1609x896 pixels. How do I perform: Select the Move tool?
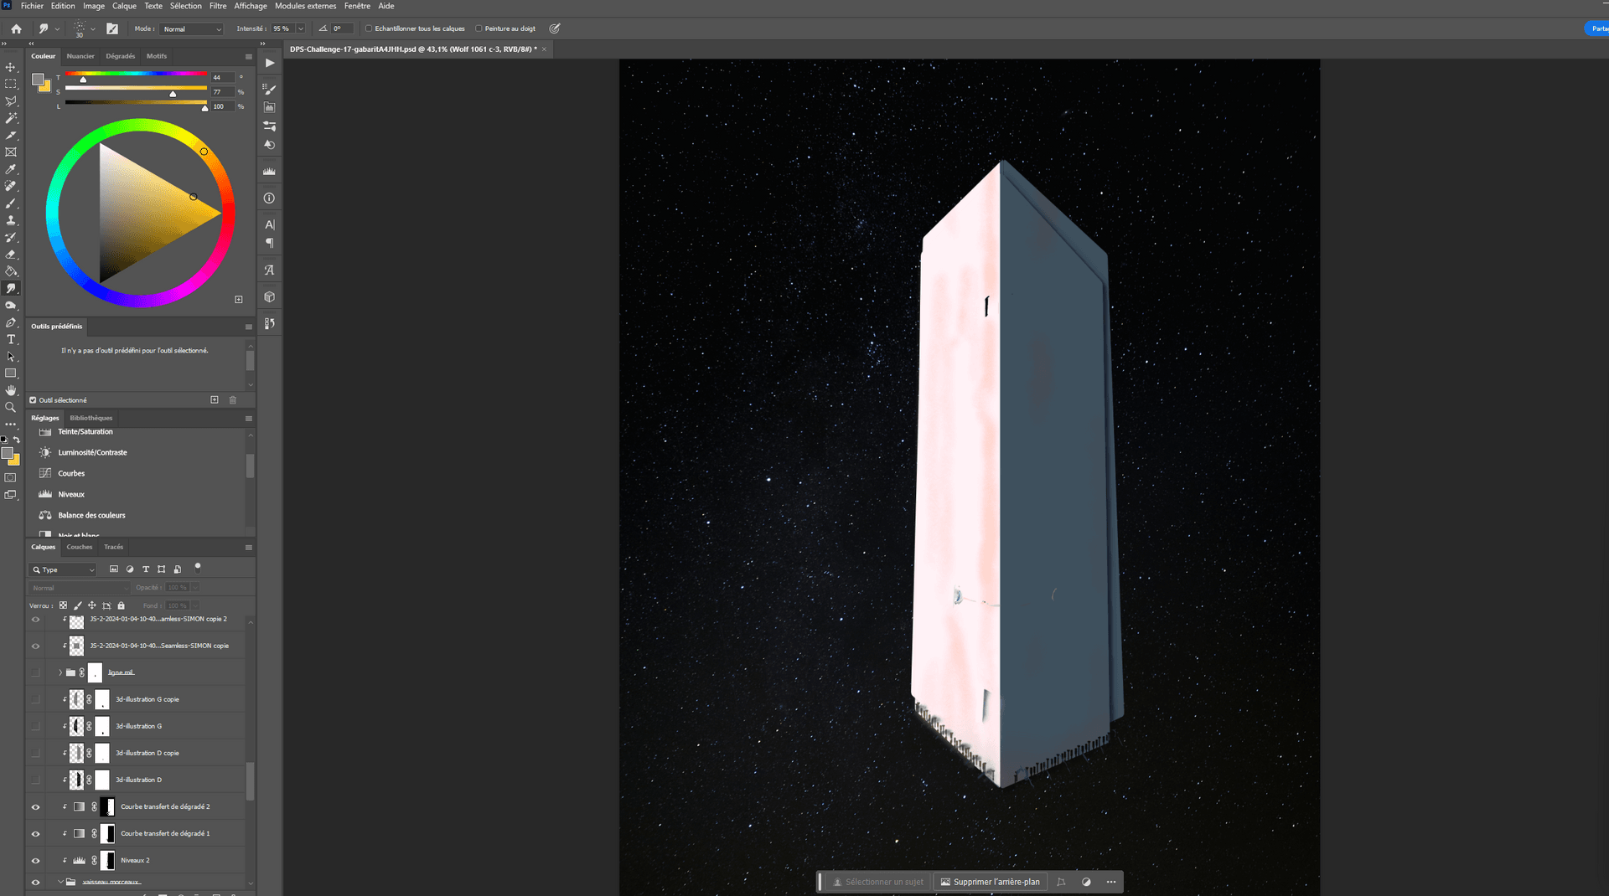[11, 67]
